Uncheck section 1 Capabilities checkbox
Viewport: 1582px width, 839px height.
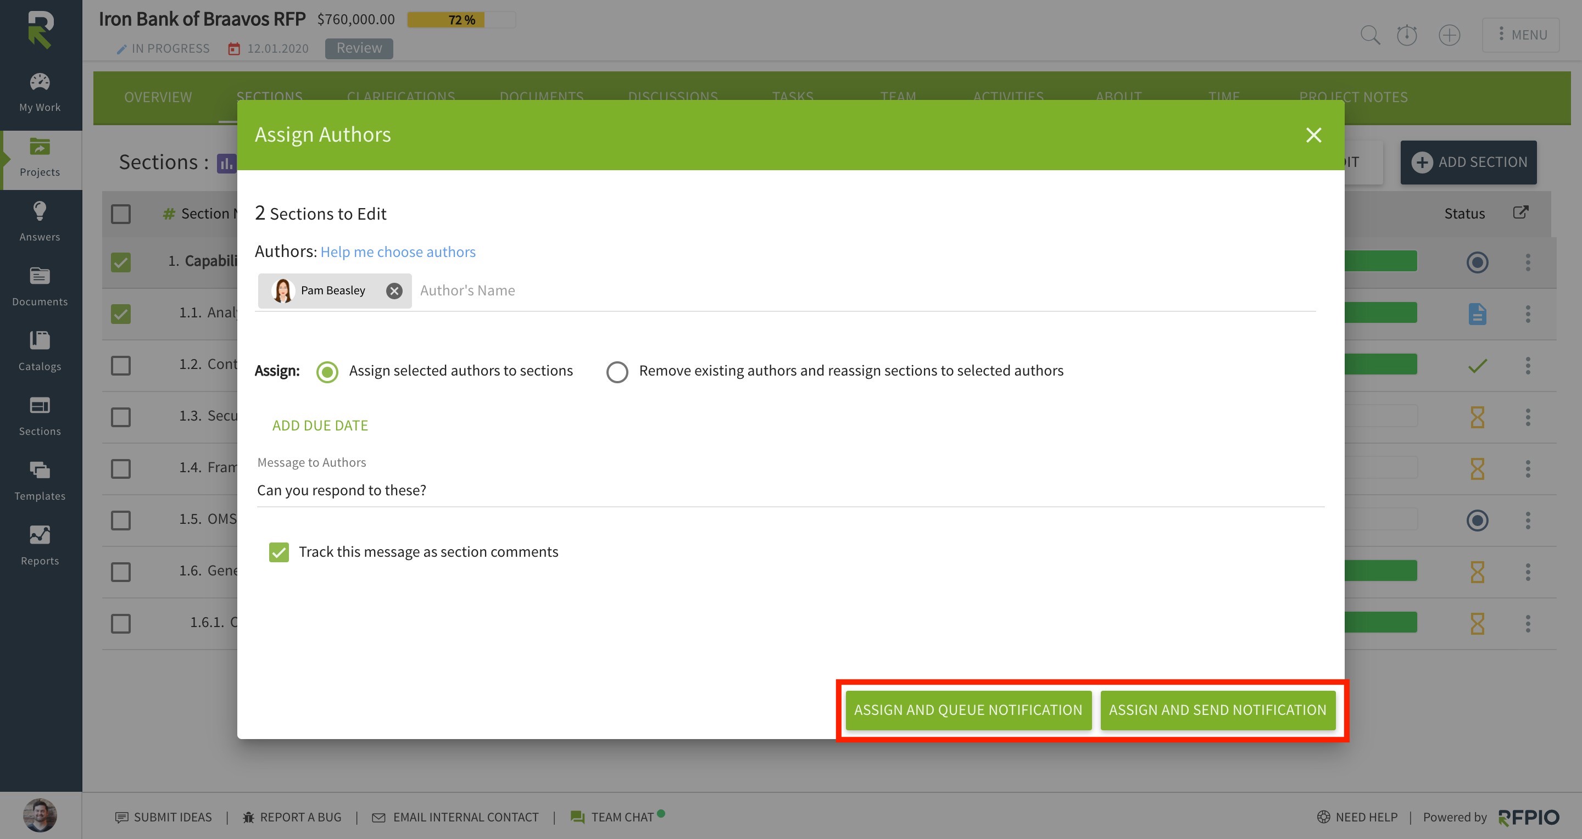(x=121, y=262)
